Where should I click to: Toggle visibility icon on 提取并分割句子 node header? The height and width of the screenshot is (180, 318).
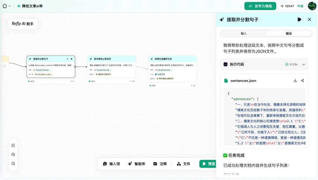click(67, 59)
